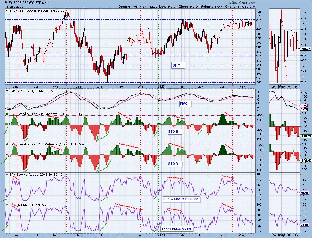Click the Close 410.25 value in the header

189,7
